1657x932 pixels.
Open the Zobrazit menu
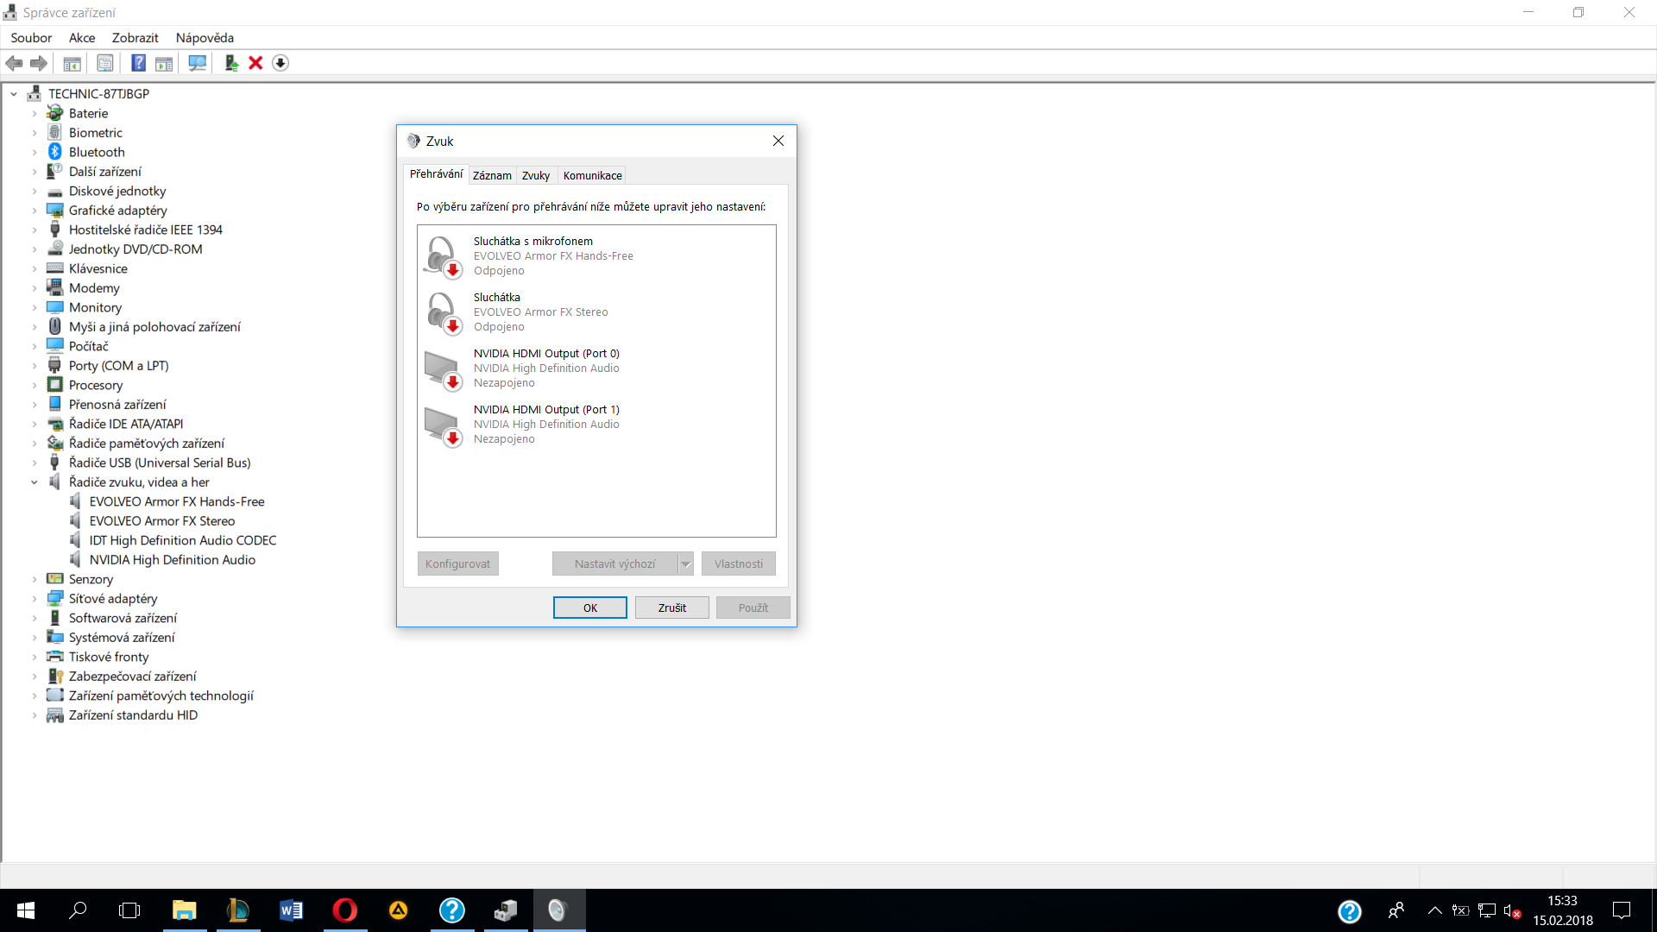tap(135, 38)
